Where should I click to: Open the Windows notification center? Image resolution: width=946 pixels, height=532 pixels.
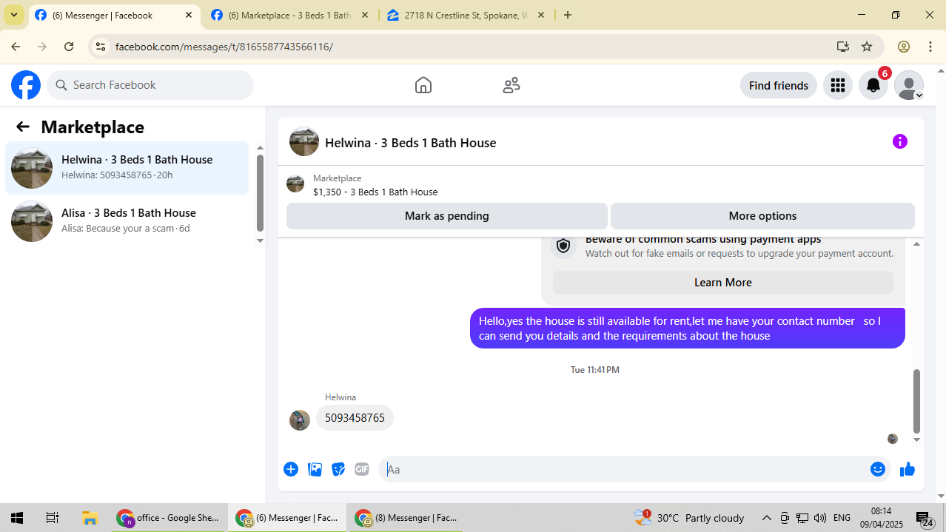point(925,519)
